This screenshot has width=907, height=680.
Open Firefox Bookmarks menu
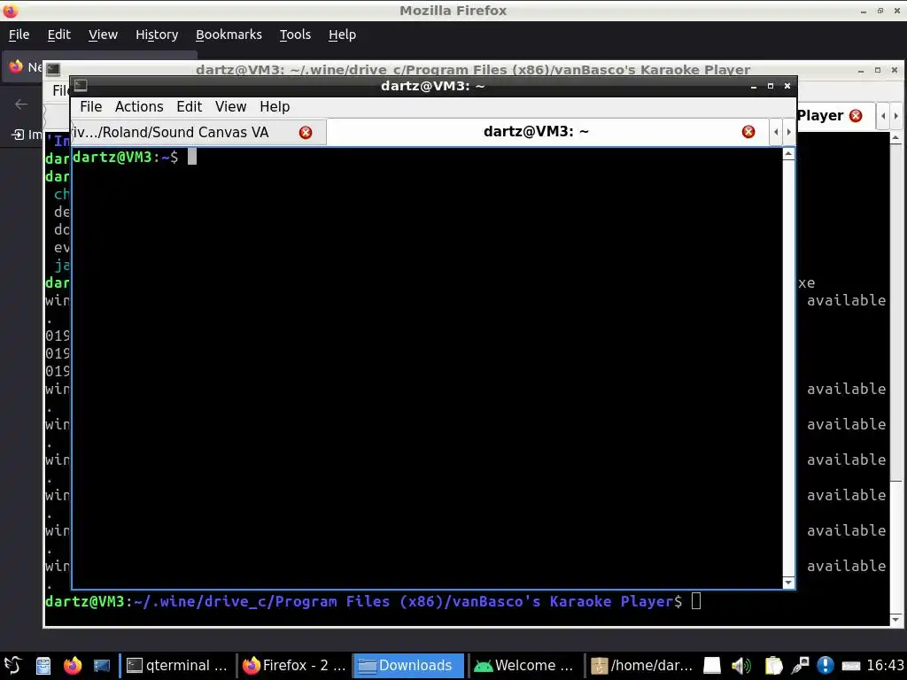(229, 35)
